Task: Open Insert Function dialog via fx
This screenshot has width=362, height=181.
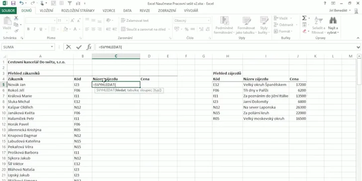Action: [x=89, y=47]
